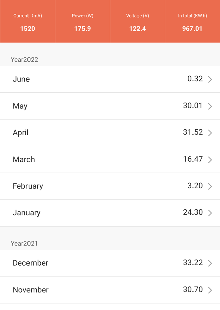Tap the January usage value 24.30
Screen dimensions: 220x310
(x=193, y=212)
